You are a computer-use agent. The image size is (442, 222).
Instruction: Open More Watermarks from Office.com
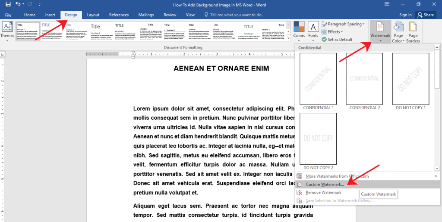pyautogui.click(x=367, y=176)
